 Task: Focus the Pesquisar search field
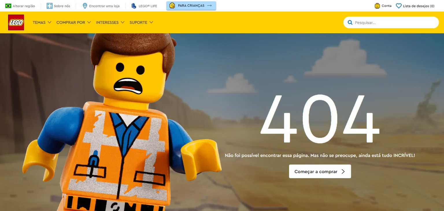(391, 23)
